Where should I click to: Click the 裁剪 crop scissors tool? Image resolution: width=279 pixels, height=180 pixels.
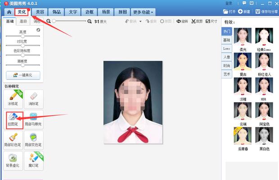pos(197,21)
